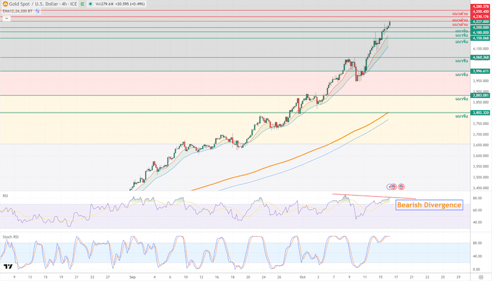The height and width of the screenshot is (281, 492).
Task: Click the 4,227.000 current price label
Action: 480,22
